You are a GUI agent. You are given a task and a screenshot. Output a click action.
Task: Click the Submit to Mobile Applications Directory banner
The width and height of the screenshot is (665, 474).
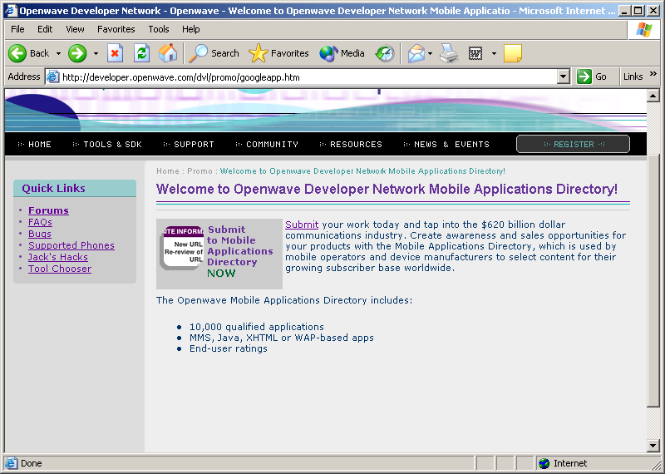[x=219, y=254]
